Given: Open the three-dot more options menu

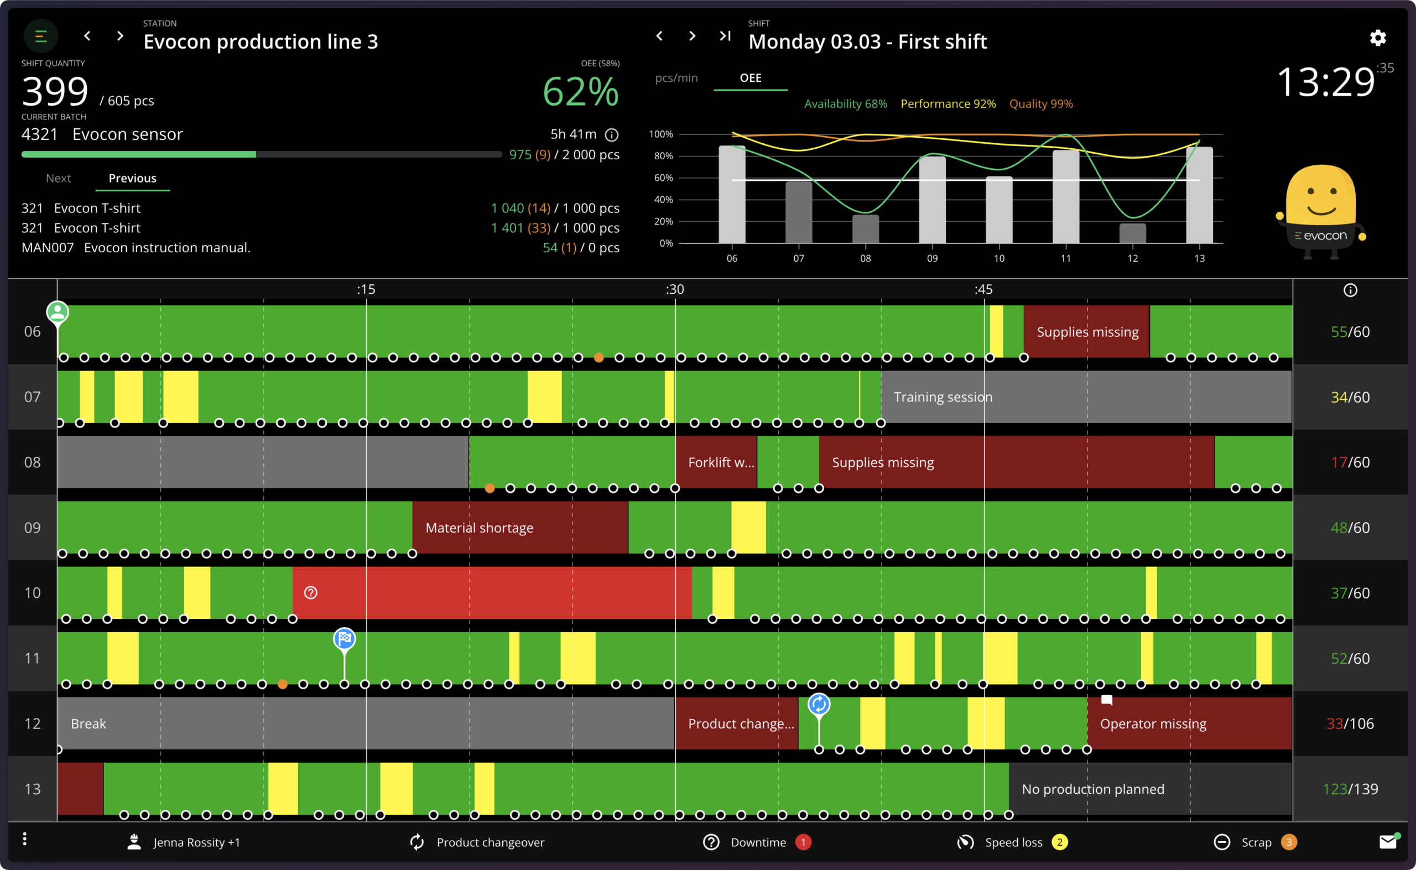Looking at the screenshot, I should 24,840.
